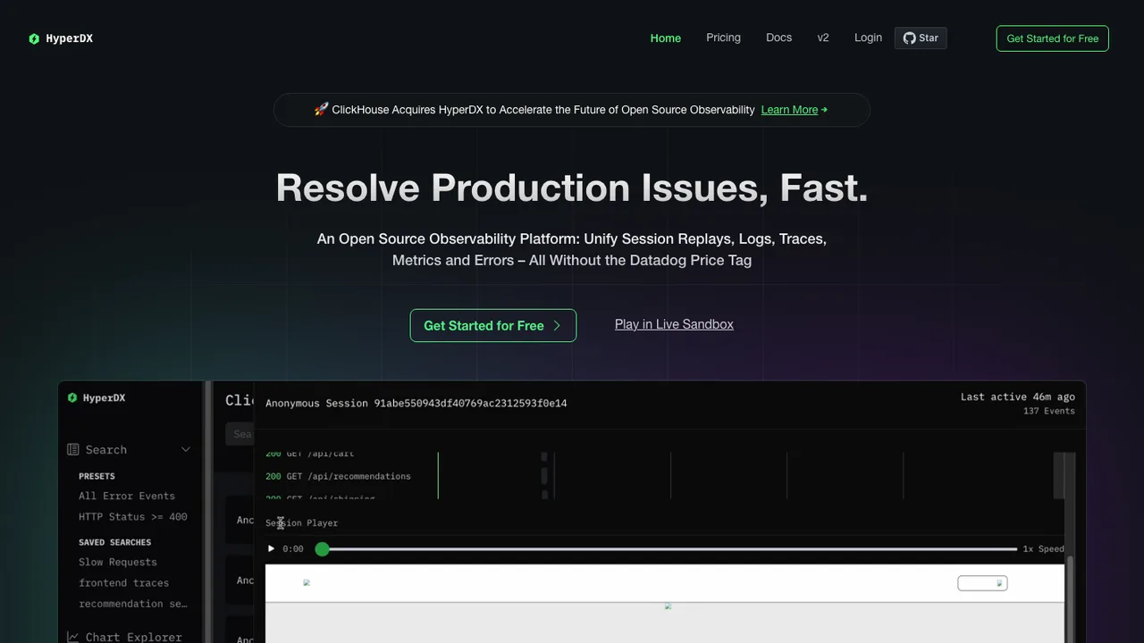Click the Session Player label

tap(302, 523)
